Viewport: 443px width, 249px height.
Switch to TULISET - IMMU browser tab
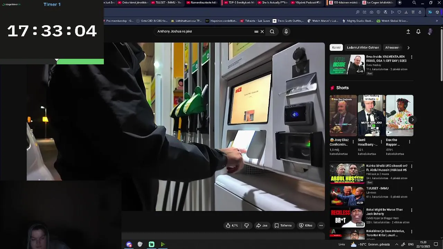tap(166, 3)
